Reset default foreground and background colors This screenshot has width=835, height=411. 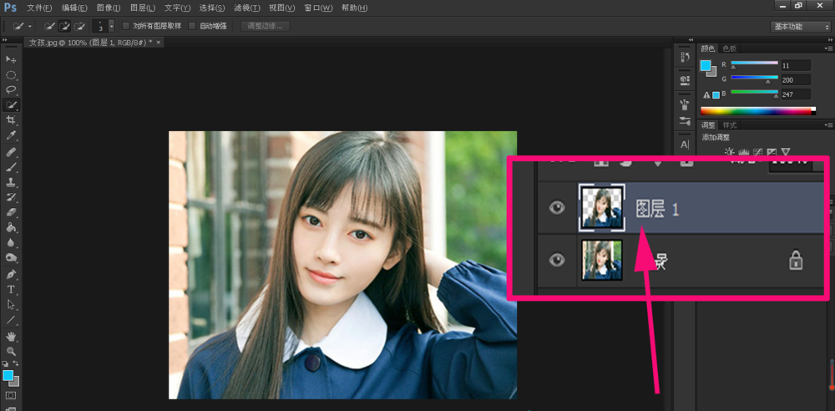5,364
